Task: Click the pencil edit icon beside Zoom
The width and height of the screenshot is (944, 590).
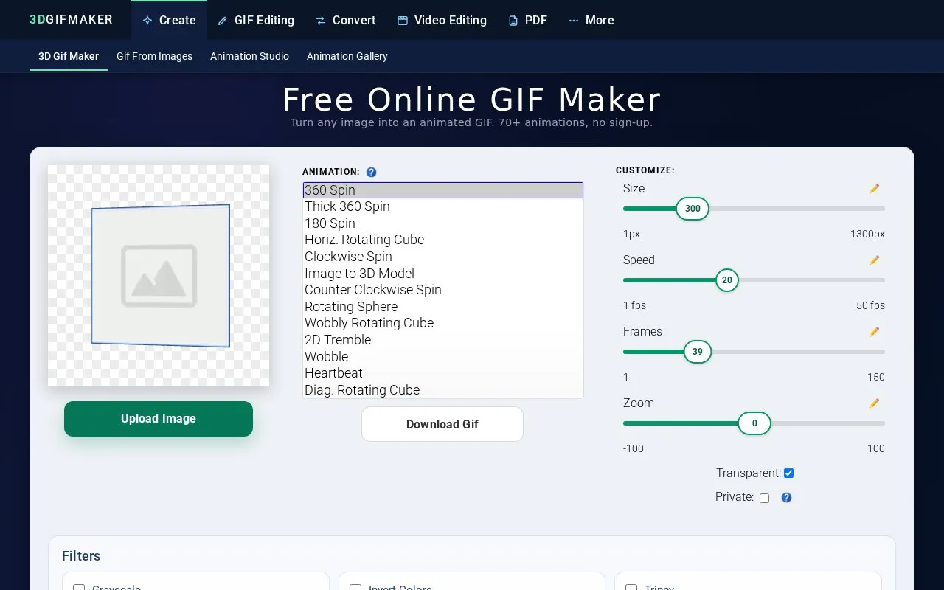Action: coord(874,403)
